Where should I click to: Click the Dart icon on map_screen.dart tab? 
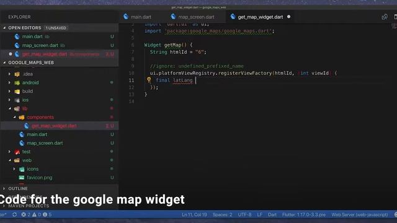click(x=173, y=17)
